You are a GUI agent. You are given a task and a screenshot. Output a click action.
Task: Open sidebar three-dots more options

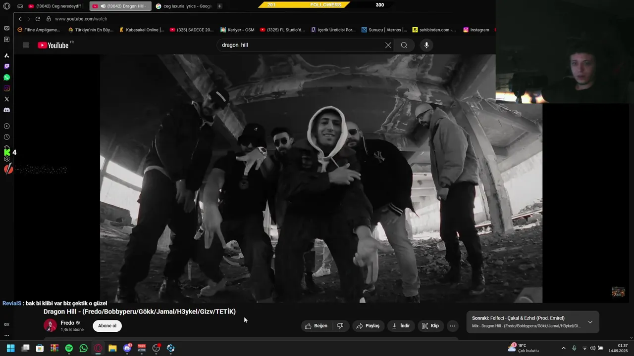6,335
